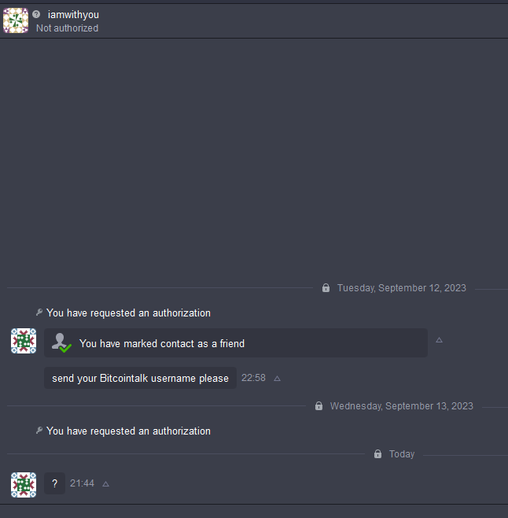Open the iamwithyou contact avatar in the header
The image size is (508, 518).
(16, 20)
